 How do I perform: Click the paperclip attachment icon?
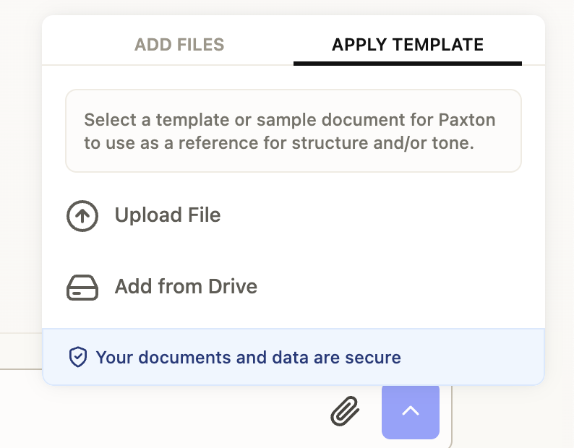tap(345, 412)
